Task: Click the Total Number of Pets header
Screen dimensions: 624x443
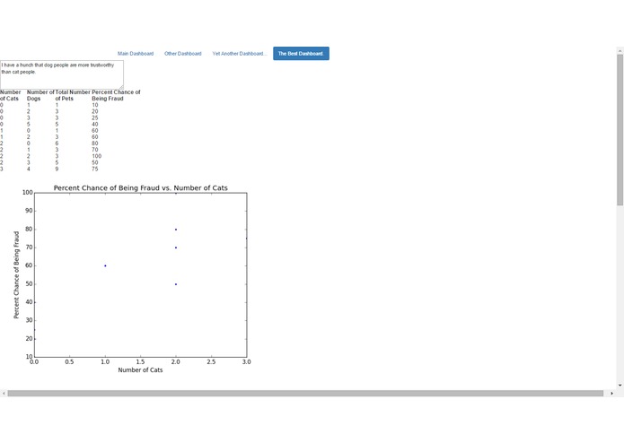Action: [x=73, y=95]
